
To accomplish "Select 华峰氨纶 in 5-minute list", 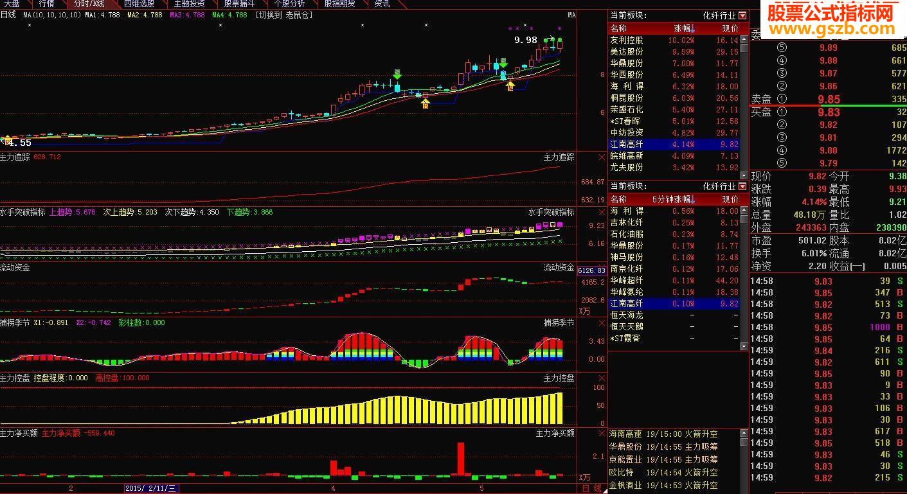I will [674, 292].
